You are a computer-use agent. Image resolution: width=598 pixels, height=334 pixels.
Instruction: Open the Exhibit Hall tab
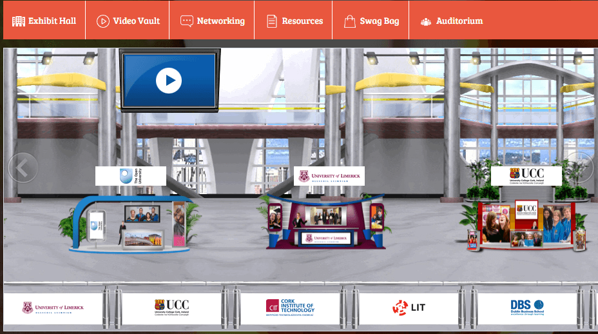pyautogui.click(x=44, y=20)
